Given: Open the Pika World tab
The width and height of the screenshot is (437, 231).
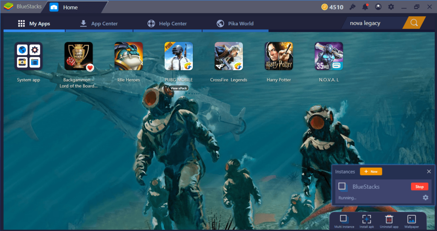Looking at the screenshot, I should (235, 24).
